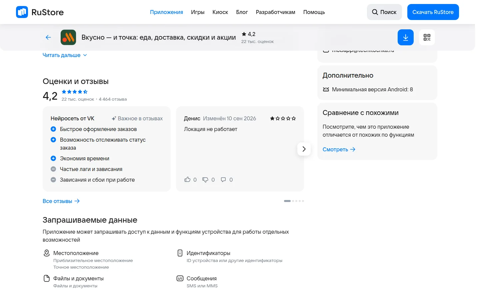Click the five-star row under Оценки и отзывы
The width and height of the screenshot is (480, 300).
[x=75, y=92]
